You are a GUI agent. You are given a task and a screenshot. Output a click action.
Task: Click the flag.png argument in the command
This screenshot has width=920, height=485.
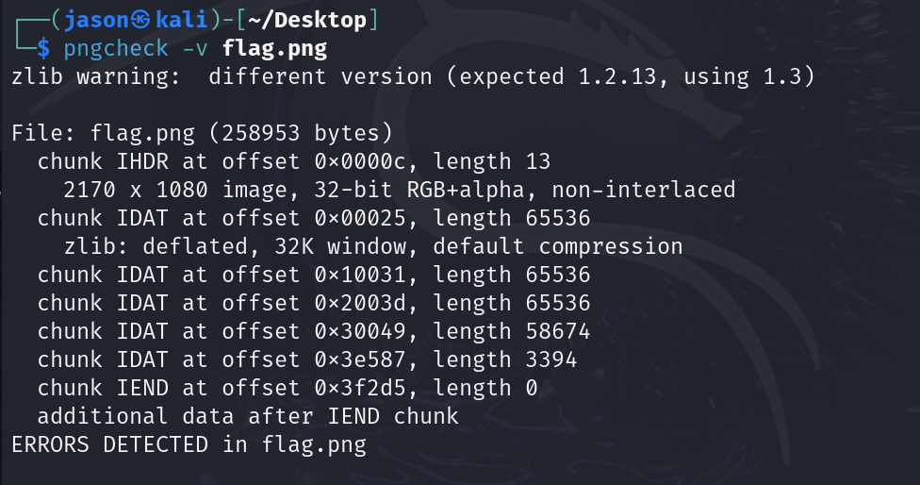274,47
